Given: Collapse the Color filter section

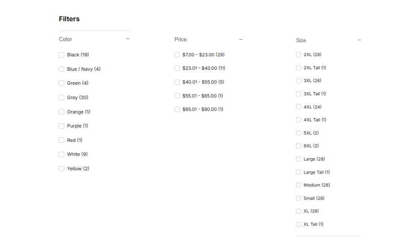Looking at the screenshot, I should point(128,39).
